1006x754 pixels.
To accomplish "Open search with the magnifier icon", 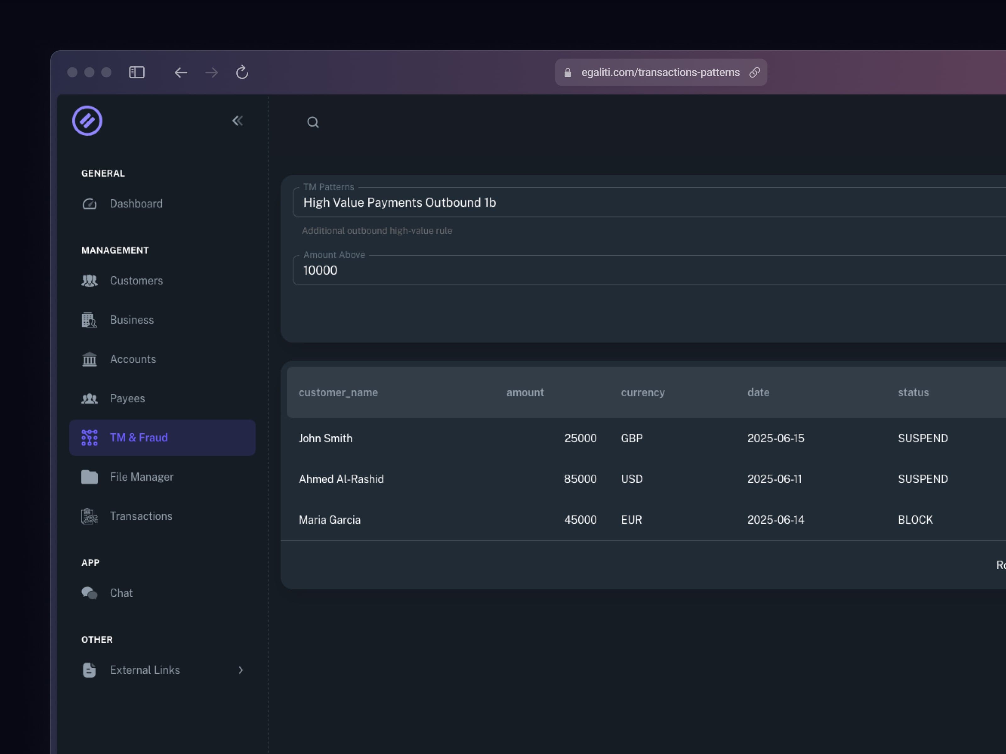I will pos(313,122).
